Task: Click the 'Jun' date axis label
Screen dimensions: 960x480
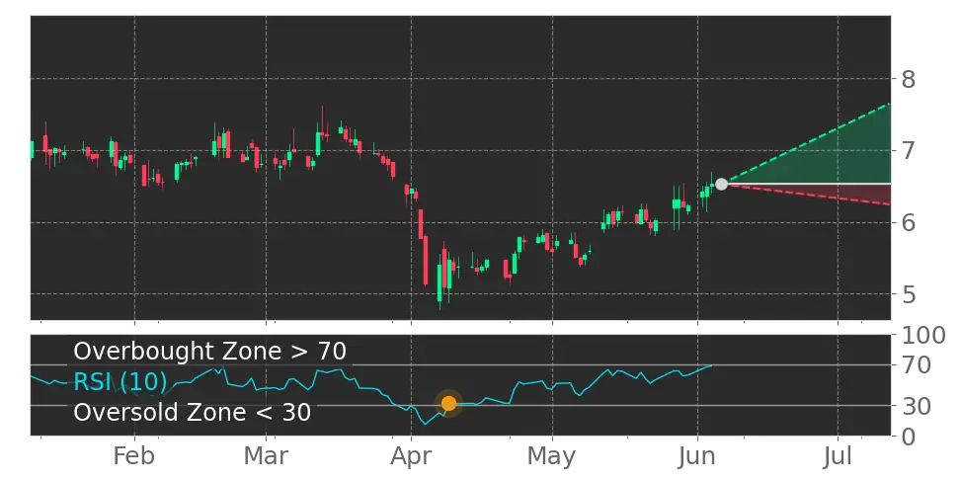Action: [697, 456]
